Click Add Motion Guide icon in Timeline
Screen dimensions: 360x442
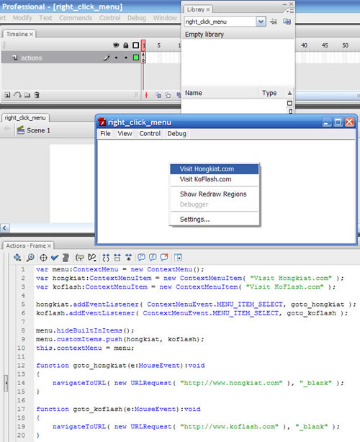(17, 95)
